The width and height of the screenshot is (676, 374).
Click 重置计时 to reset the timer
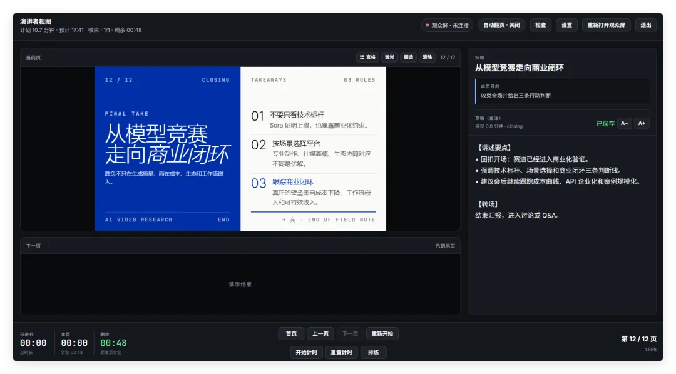point(342,353)
